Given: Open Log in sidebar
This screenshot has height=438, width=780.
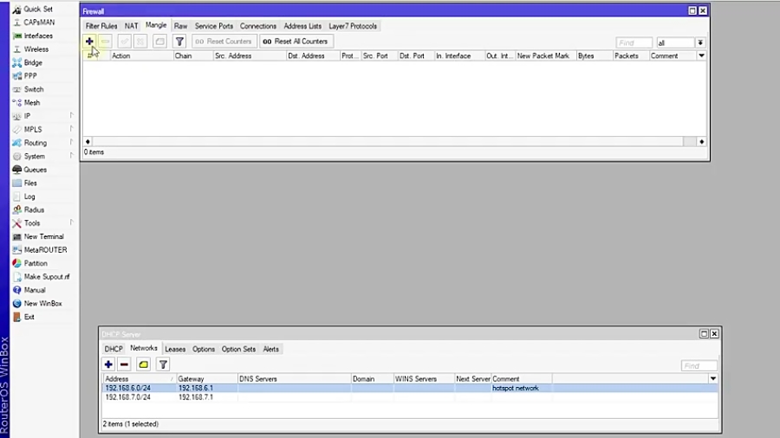Looking at the screenshot, I should click(x=29, y=196).
